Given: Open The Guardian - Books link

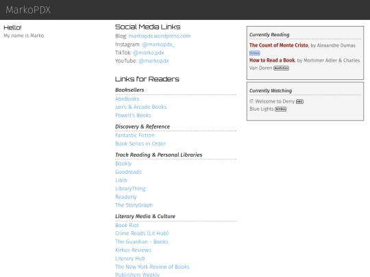Looking at the screenshot, I should point(142,241).
